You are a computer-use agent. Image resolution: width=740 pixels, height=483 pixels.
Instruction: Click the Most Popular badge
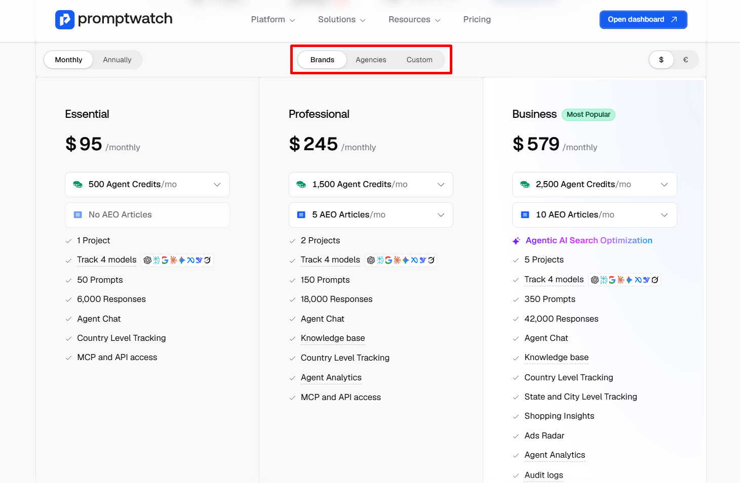(x=589, y=115)
